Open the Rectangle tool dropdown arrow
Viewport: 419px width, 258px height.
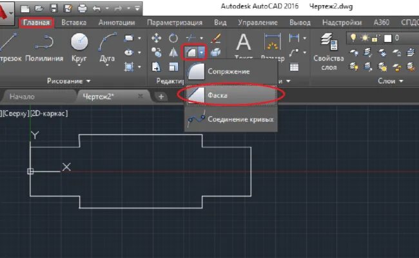tap(139, 38)
